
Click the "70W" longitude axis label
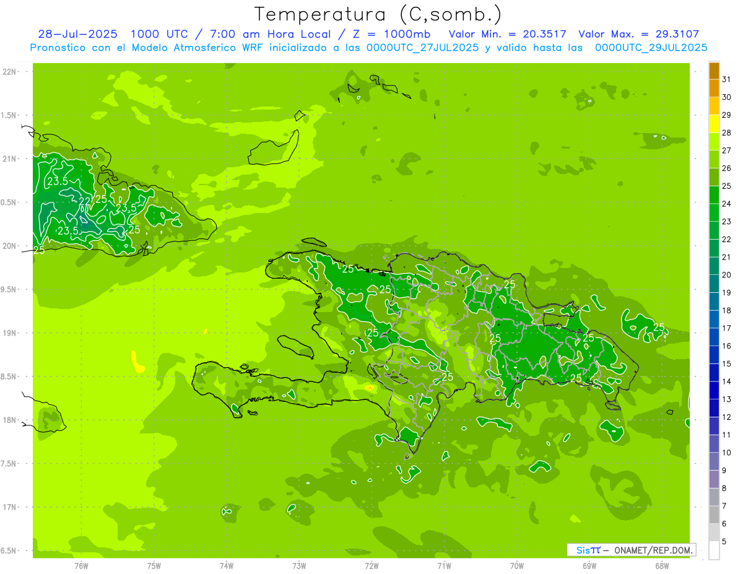pos(517,565)
